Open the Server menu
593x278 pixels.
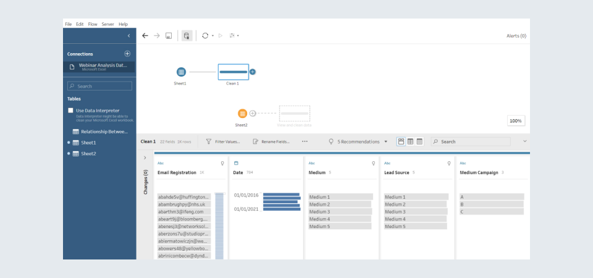(x=107, y=24)
